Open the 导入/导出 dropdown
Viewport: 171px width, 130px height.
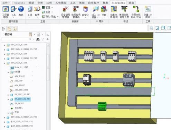click(x=50, y=17)
